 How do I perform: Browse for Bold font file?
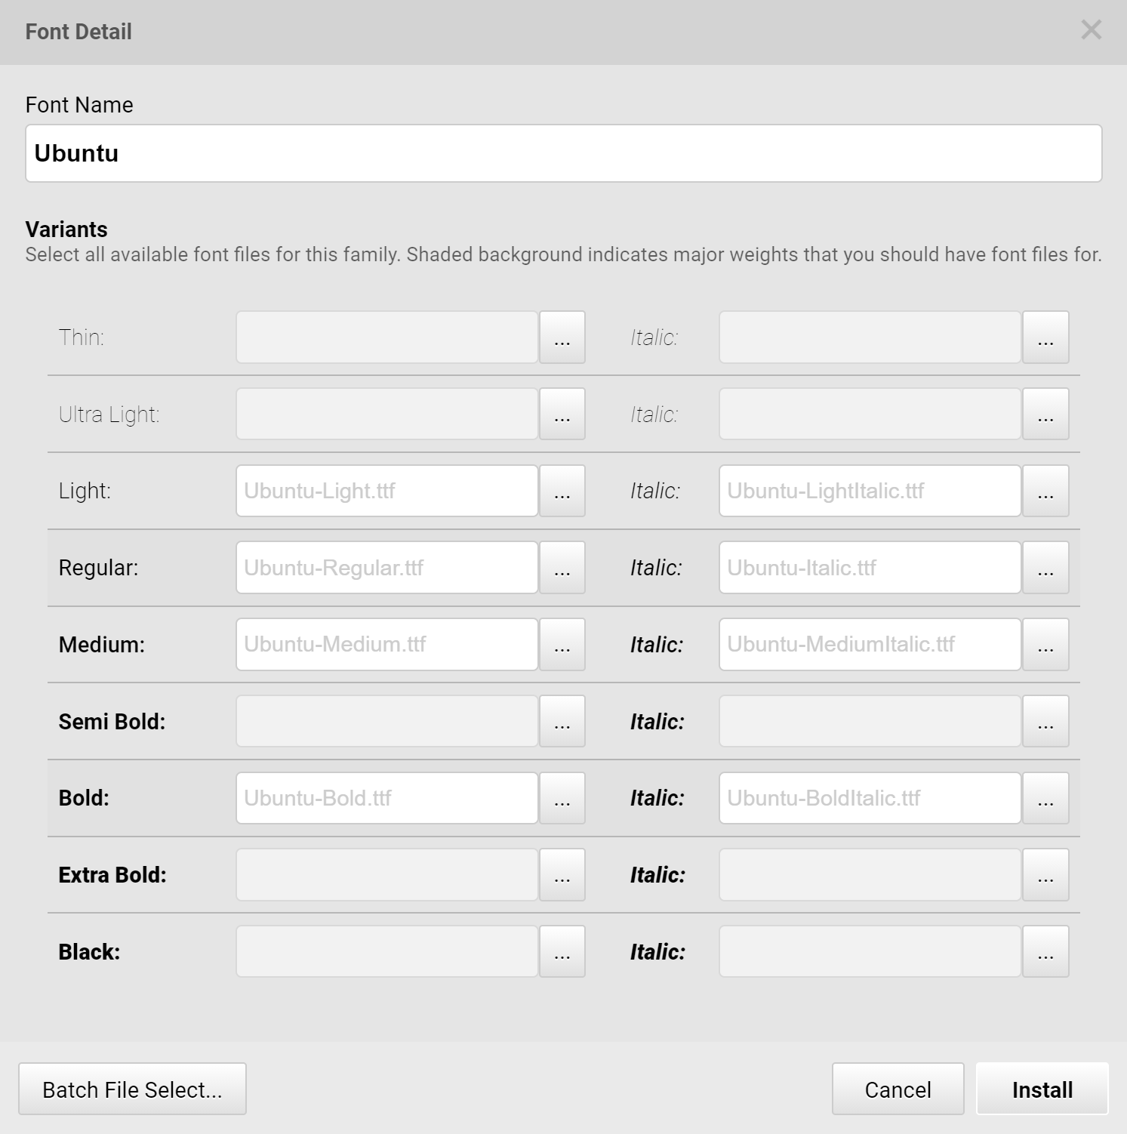(562, 798)
